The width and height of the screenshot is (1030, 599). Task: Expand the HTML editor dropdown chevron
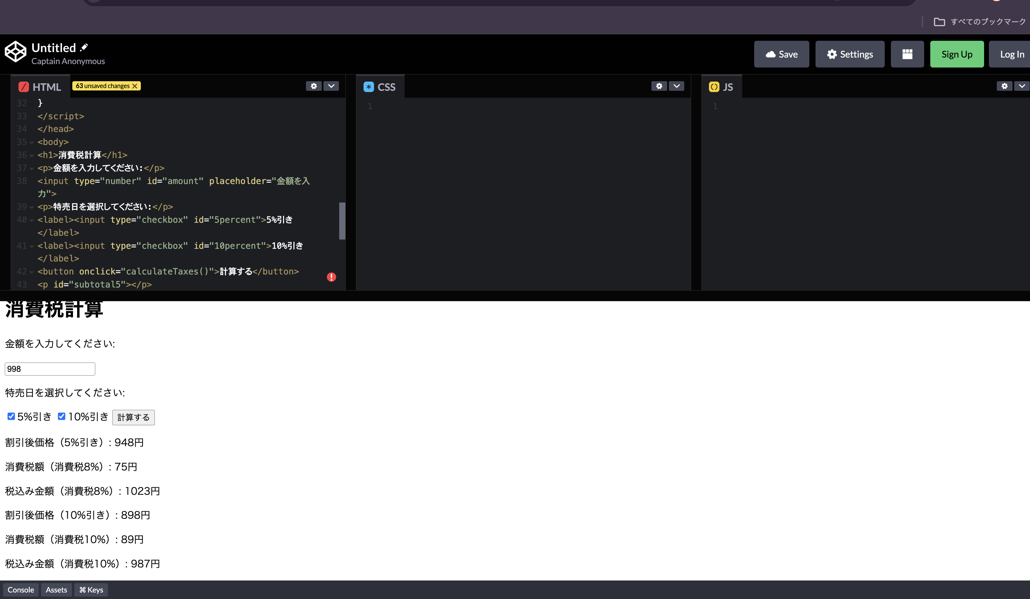click(331, 86)
